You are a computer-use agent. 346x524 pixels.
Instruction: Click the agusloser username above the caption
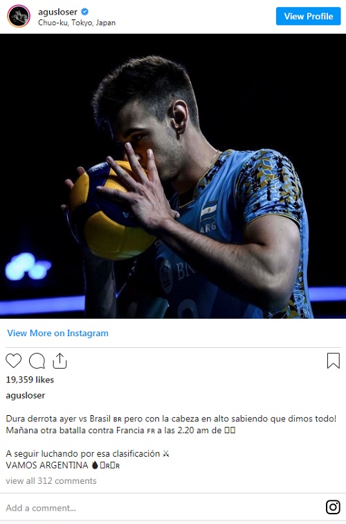click(x=26, y=395)
